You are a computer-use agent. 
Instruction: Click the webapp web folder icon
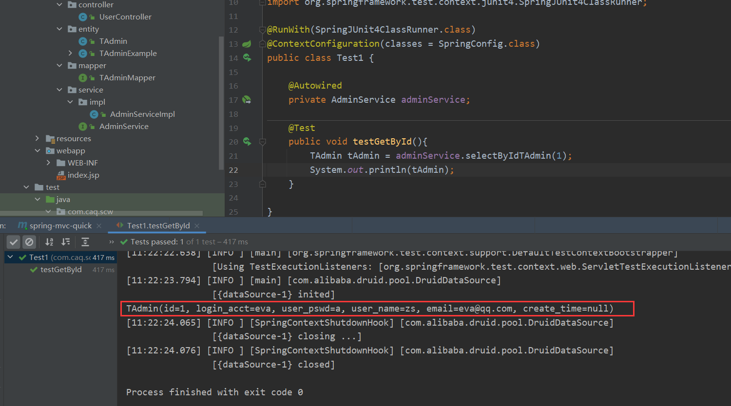[50, 151]
